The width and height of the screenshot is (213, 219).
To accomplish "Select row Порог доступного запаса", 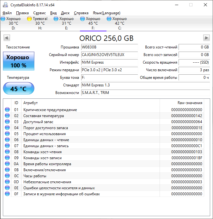I will tap(104, 128).
